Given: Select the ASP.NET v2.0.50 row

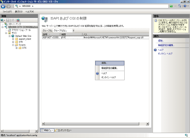Looking at the screenshot, I should (95, 38).
